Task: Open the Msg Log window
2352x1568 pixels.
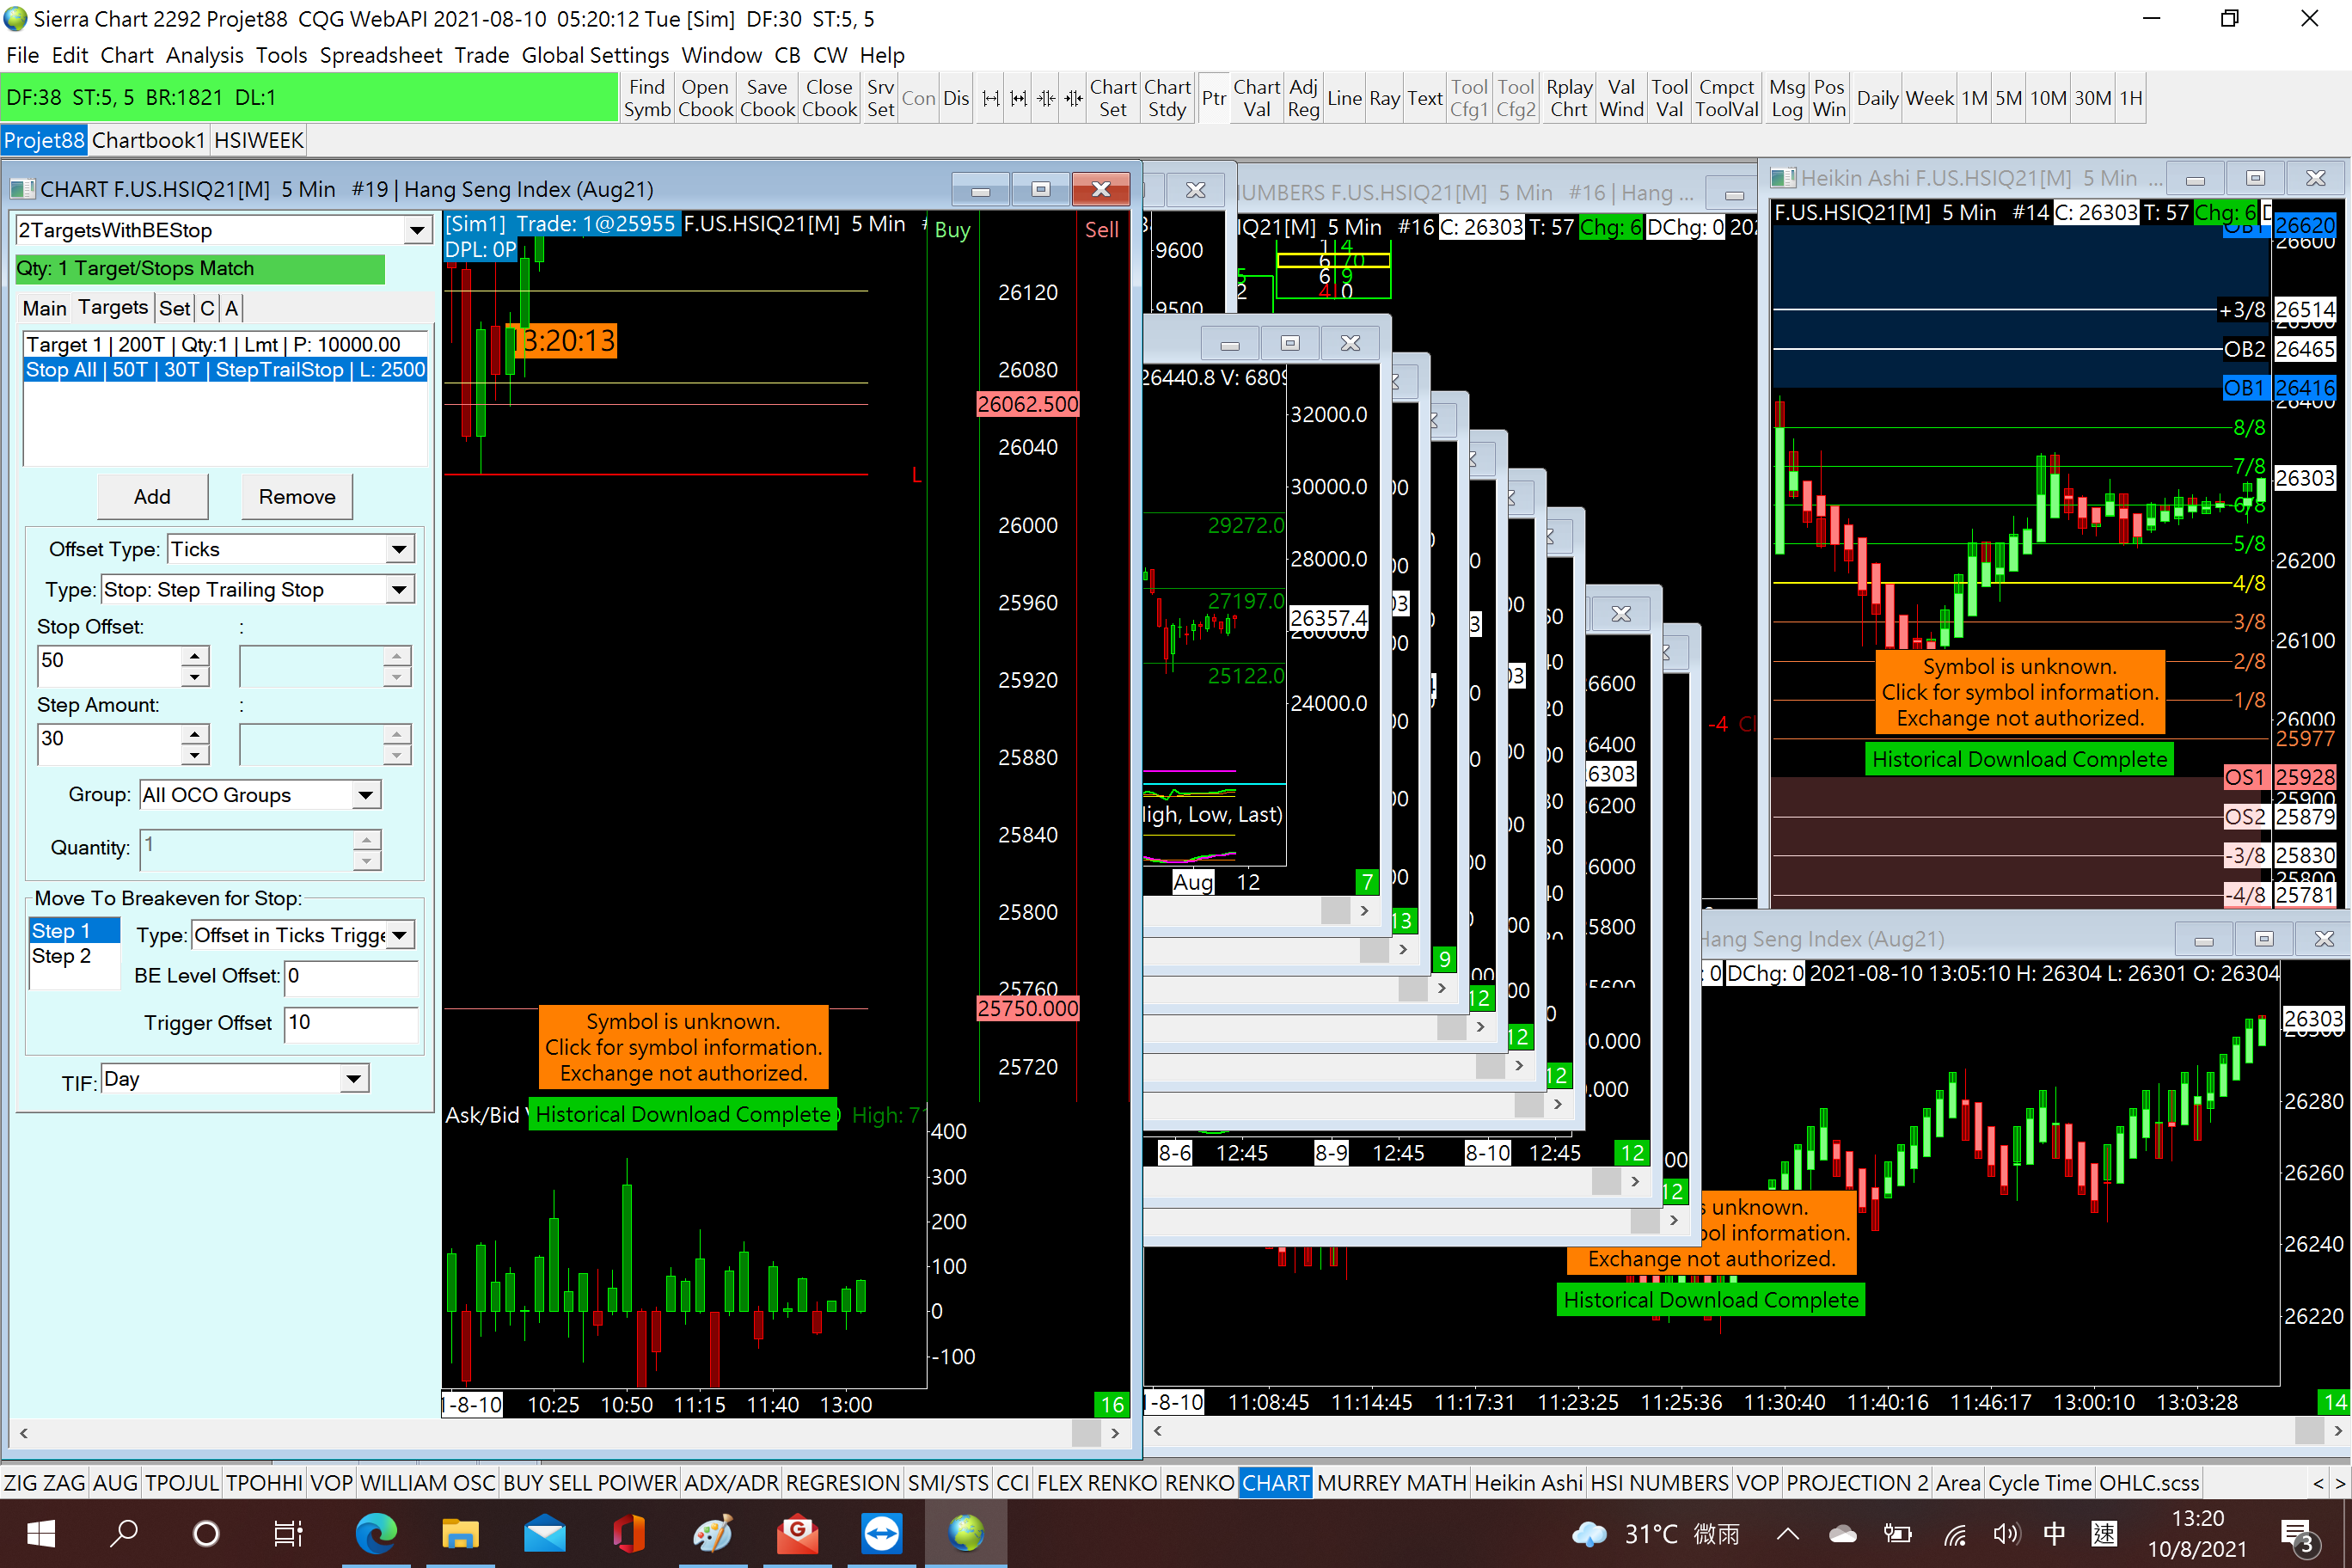Action: [x=1786, y=98]
